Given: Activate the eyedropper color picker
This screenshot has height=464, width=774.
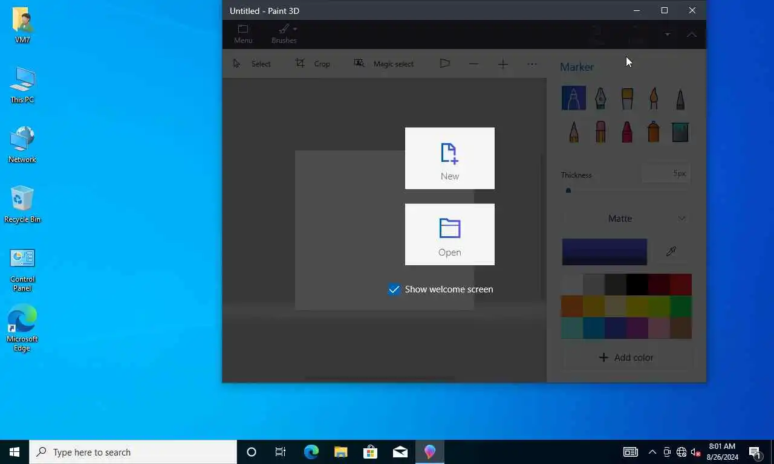Looking at the screenshot, I should pyautogui.click(x=671, y=252).
